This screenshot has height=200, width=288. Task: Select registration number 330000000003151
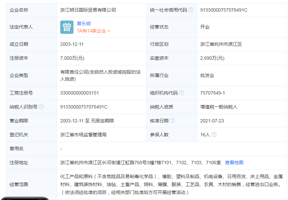pos(79,93)
